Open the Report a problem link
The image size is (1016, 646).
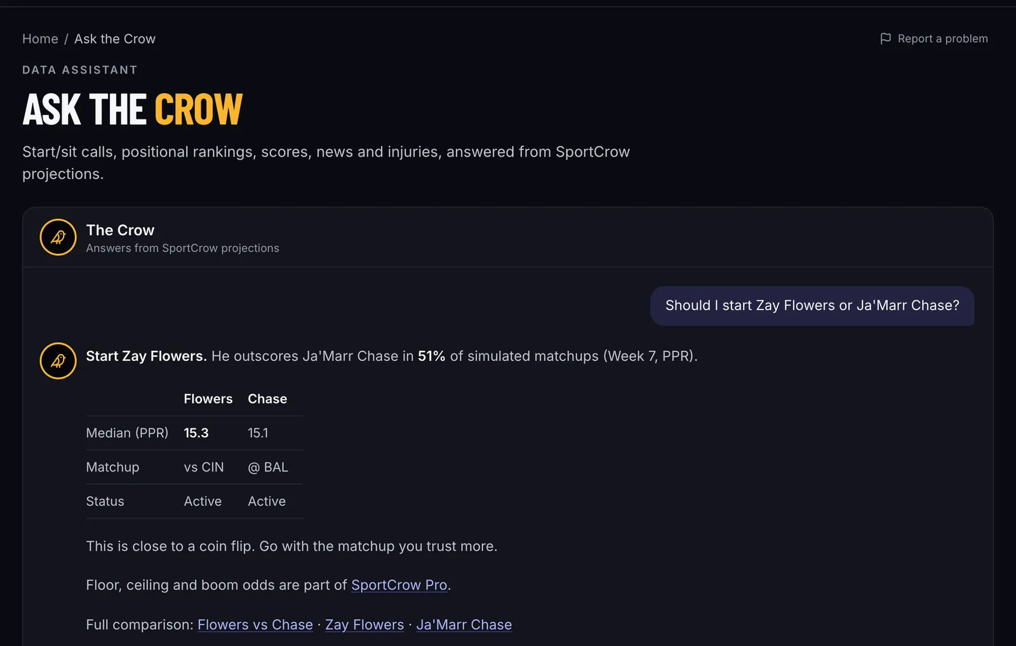pos(933,39)
